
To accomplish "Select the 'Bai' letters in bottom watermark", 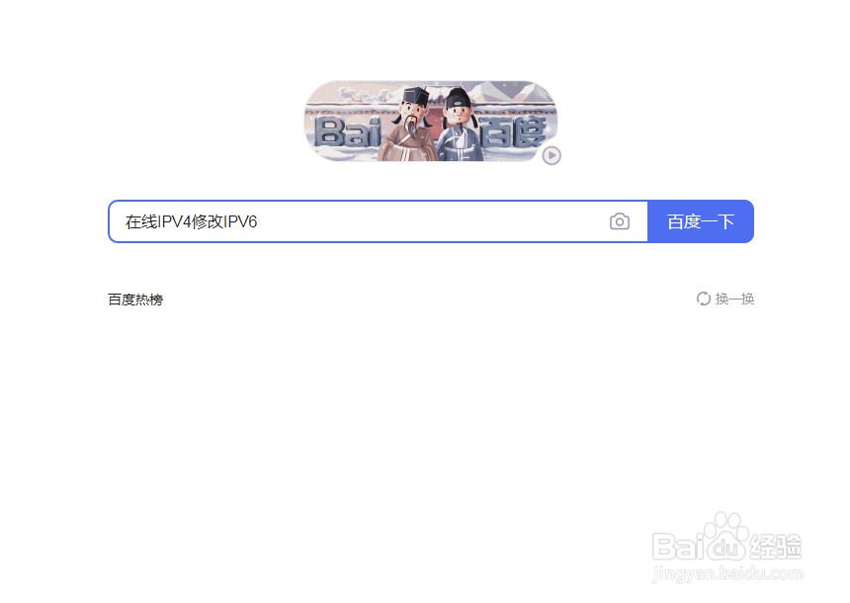I will click(678, 546).
